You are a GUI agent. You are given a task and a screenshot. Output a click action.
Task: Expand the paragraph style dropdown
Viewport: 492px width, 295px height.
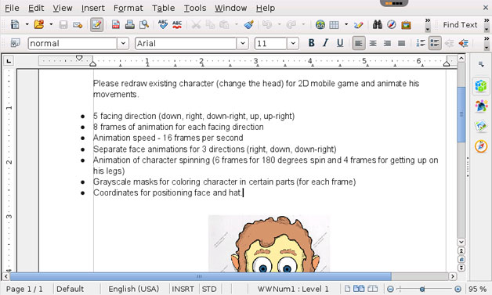pyautogui.click(x=123, y=43)
